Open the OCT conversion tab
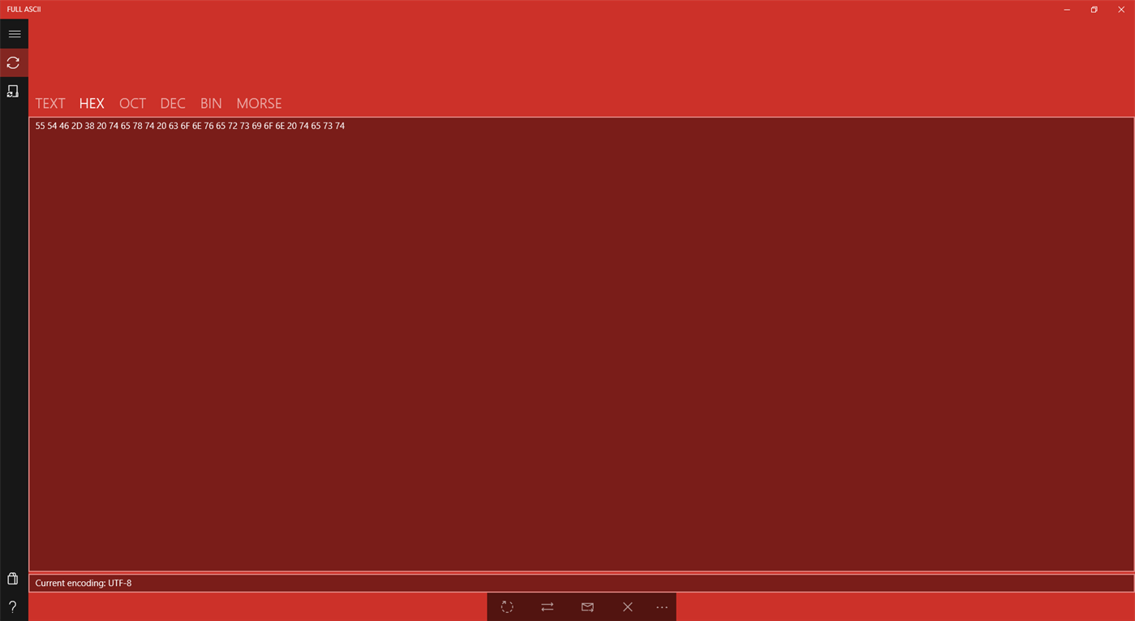Image resolution: width=1135 pixels, height=621 pixels. pos(132,103)
